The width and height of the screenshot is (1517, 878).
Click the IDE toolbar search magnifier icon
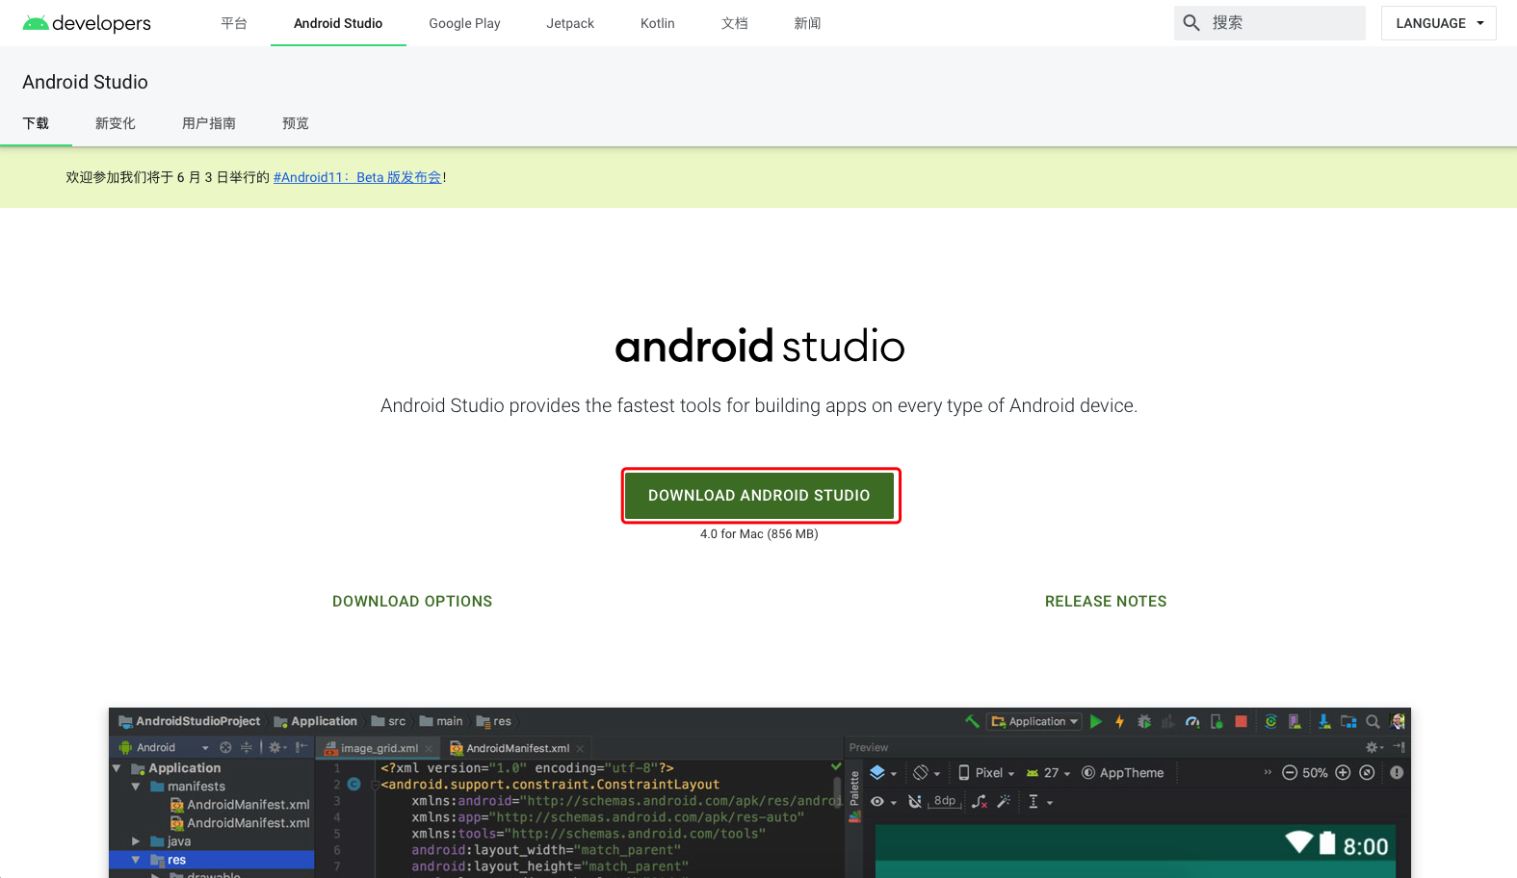[x=1373, y=721]
